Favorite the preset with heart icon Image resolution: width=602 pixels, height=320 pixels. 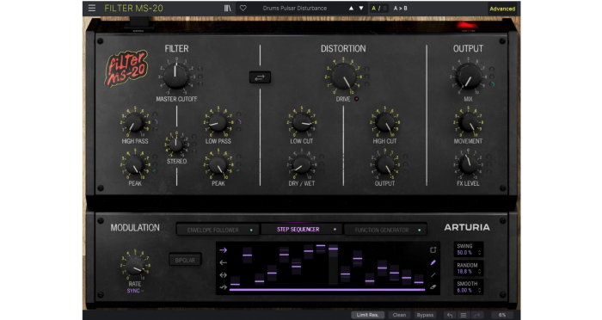coord(243,8)
